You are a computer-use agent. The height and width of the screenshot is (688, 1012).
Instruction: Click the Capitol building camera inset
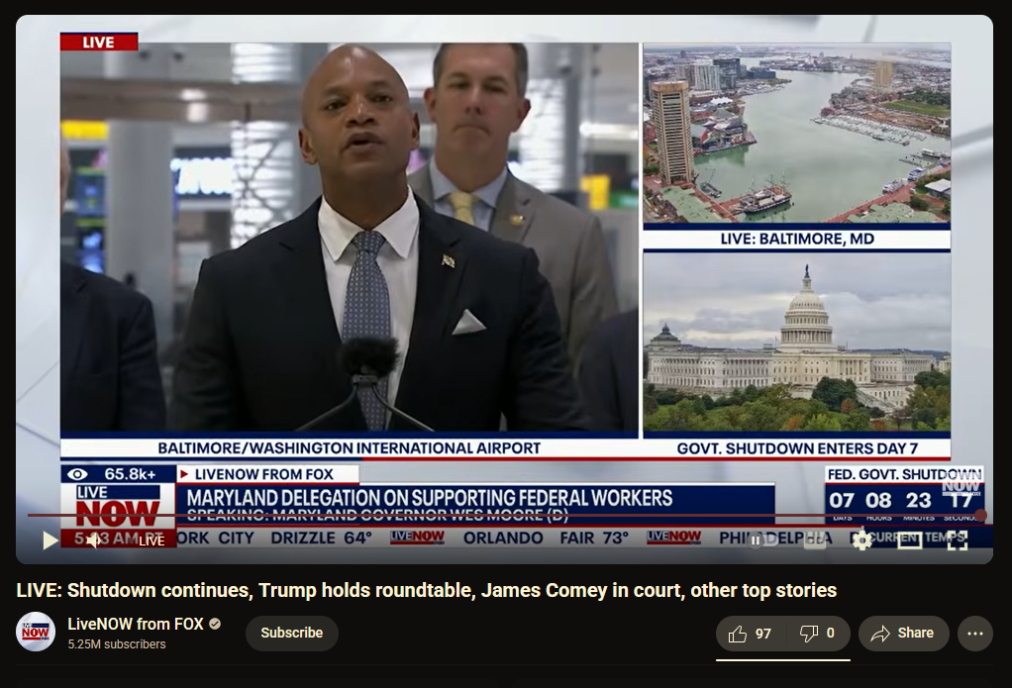tap(796, 344)
